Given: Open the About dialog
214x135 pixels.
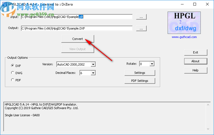Looking at the screenshot, I should [195, 61].
